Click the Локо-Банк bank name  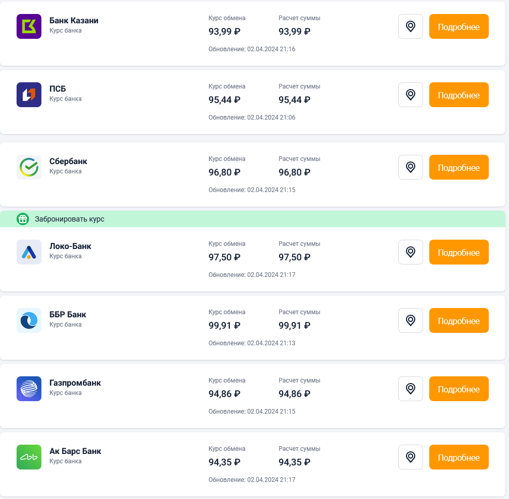click(70, 246)
